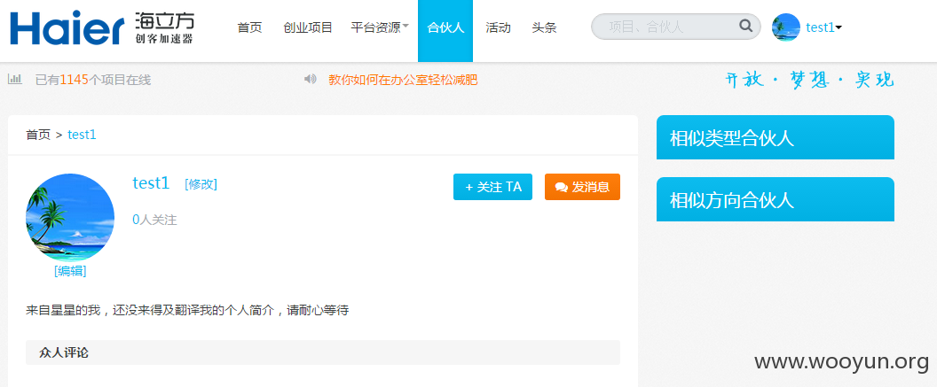Click the bar chart statistics icon

coord(15,79)
